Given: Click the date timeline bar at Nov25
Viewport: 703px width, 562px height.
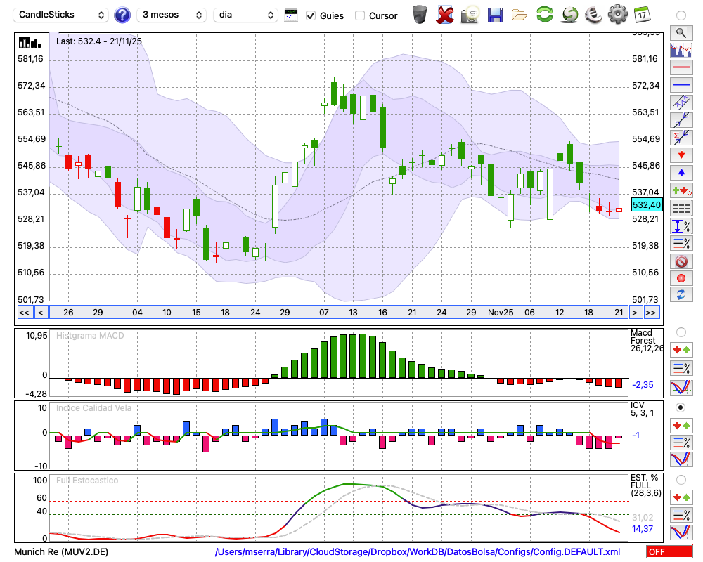Looking at the screenshot, I should pos(500,313).
